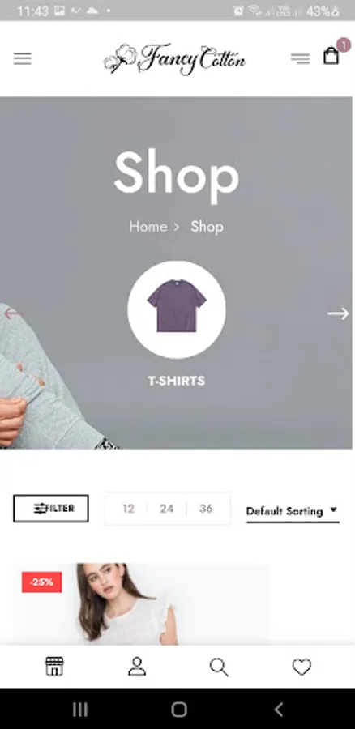Open the shopping bag cart
The width and height of the screenshot is (355, 729).
[x=331, y=55]
